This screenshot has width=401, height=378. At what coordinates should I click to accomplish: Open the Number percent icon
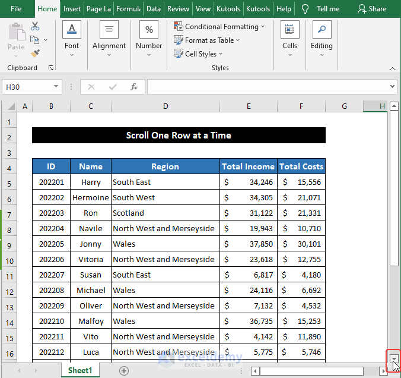click(x=149, y=30)
